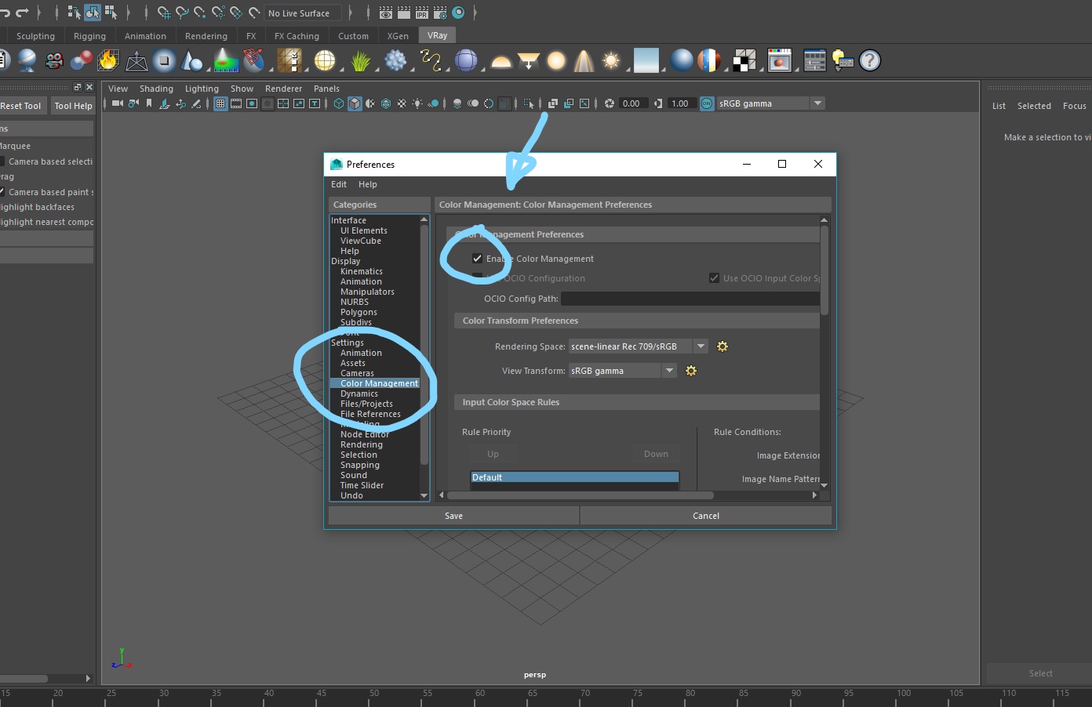This screenshot has height=707, width=1092.
Task: Open the Edit menu in Preferences
Action: coord(338,184)
